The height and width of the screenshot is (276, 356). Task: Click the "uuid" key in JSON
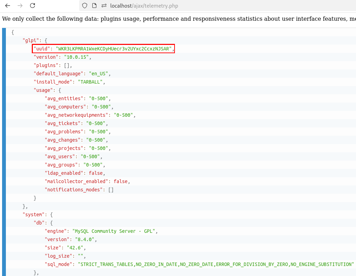click(42, 49)
